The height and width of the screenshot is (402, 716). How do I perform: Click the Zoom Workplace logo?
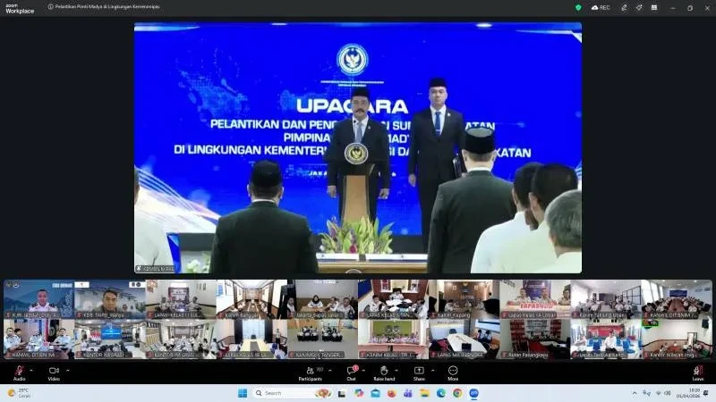pyautogui.click(x=20, y=9)
